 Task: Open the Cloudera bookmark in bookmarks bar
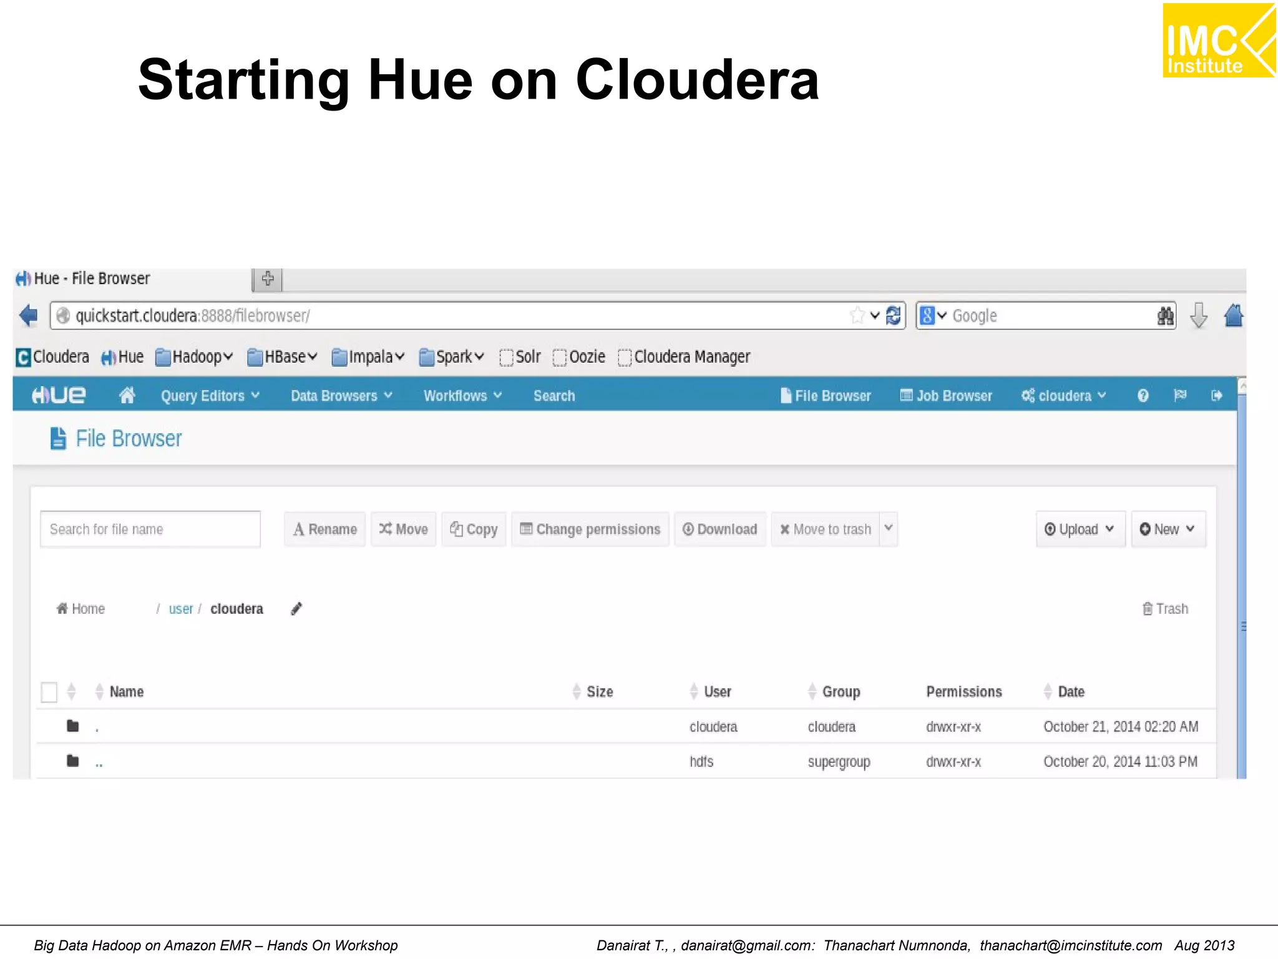click(52, 357)
